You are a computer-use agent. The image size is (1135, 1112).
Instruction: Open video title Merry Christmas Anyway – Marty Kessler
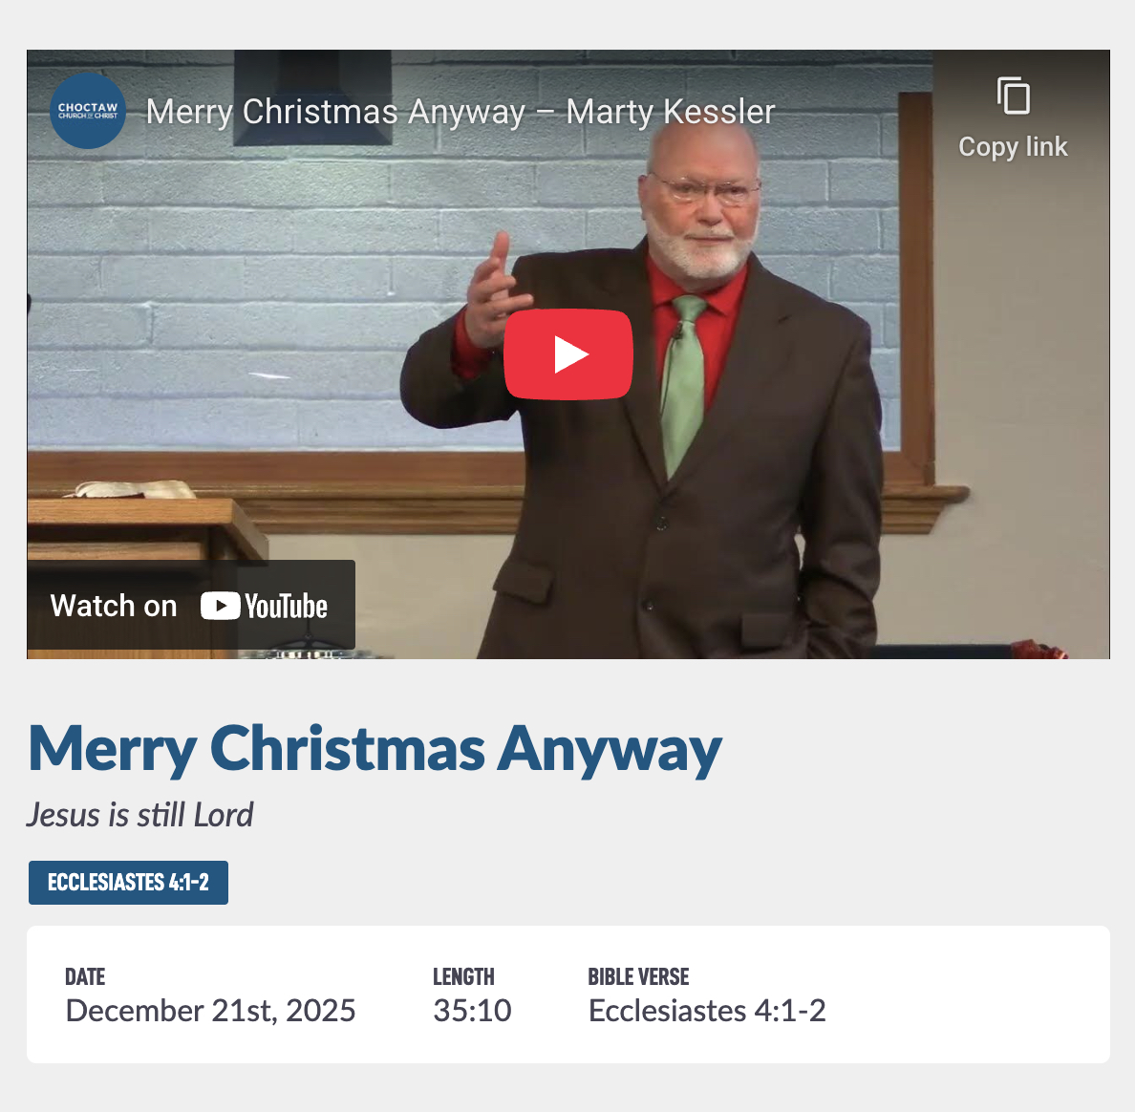click(x=460, y=112)
